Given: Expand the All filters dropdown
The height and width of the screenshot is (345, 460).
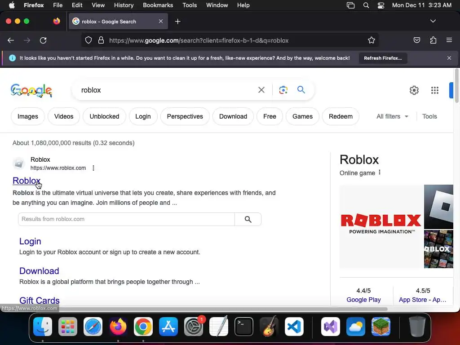Looking at the screenshot, I should point(392,116).
